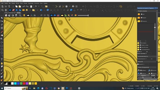Select Постоянная высота radio option
Viewport: 160px width, 90px height.
point(140,49)
